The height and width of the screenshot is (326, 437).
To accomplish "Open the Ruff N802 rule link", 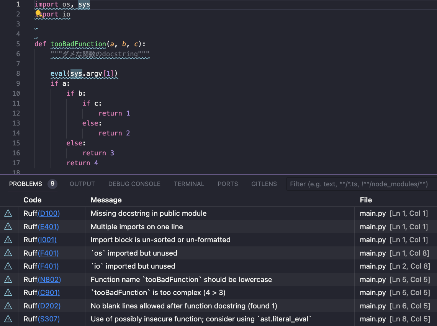I will [49, 279].
